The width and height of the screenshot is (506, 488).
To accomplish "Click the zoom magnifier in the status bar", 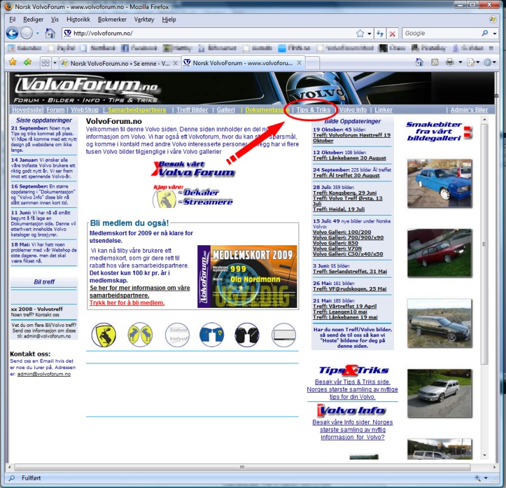I will 478,478.
